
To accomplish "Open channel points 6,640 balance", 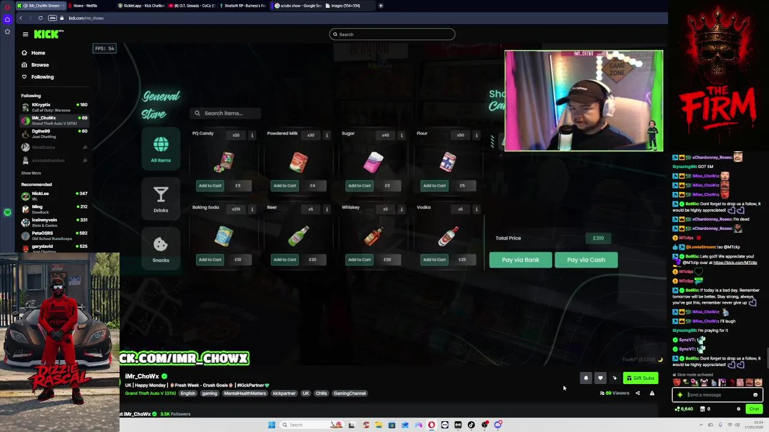I will [x=684, y=409].
